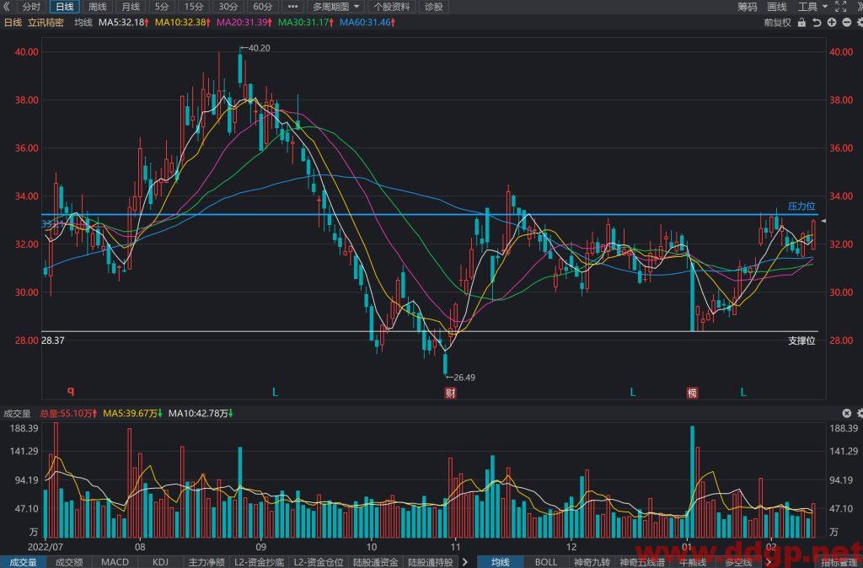Click the 立讯精密 stock name
The image size is (863, 568).
46,23
